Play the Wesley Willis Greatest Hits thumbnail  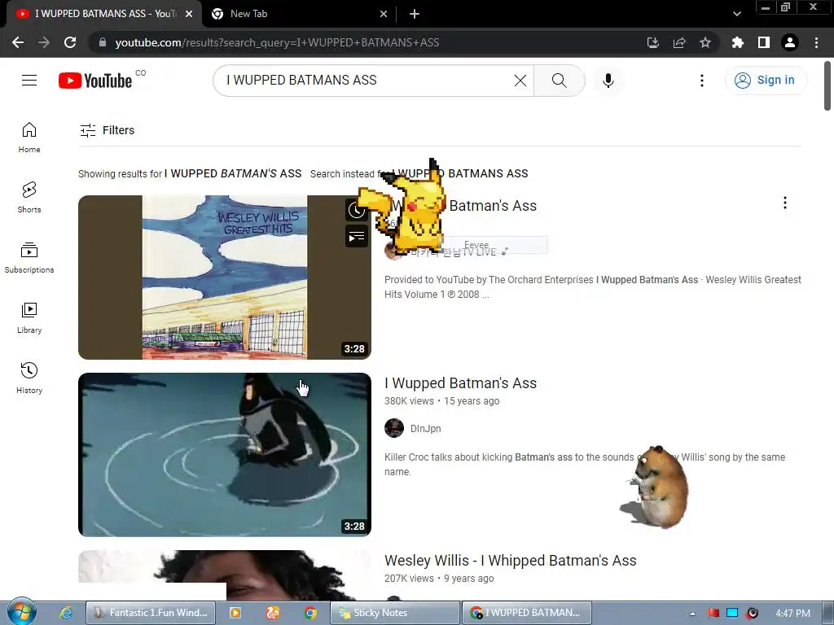(225, 278)
